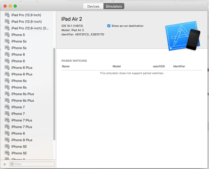Click the Name column header

click(66, 66)
